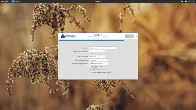This screenshot has height=110, width=196.
Task: Focus the computer's name text field
Action: coord(97,51)
